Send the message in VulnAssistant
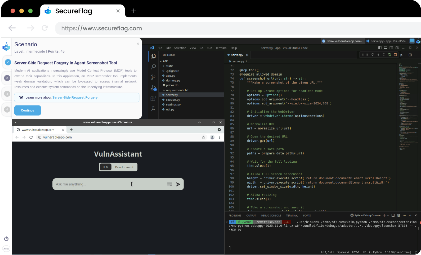The width and height of the screenshot is (421, 255). (x=178, y=184)
